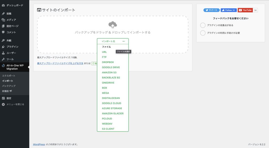Viewport: 269px width, 148px height.
Task: Click the Comments speech bubble icon
Action: (x=3, y=32)
